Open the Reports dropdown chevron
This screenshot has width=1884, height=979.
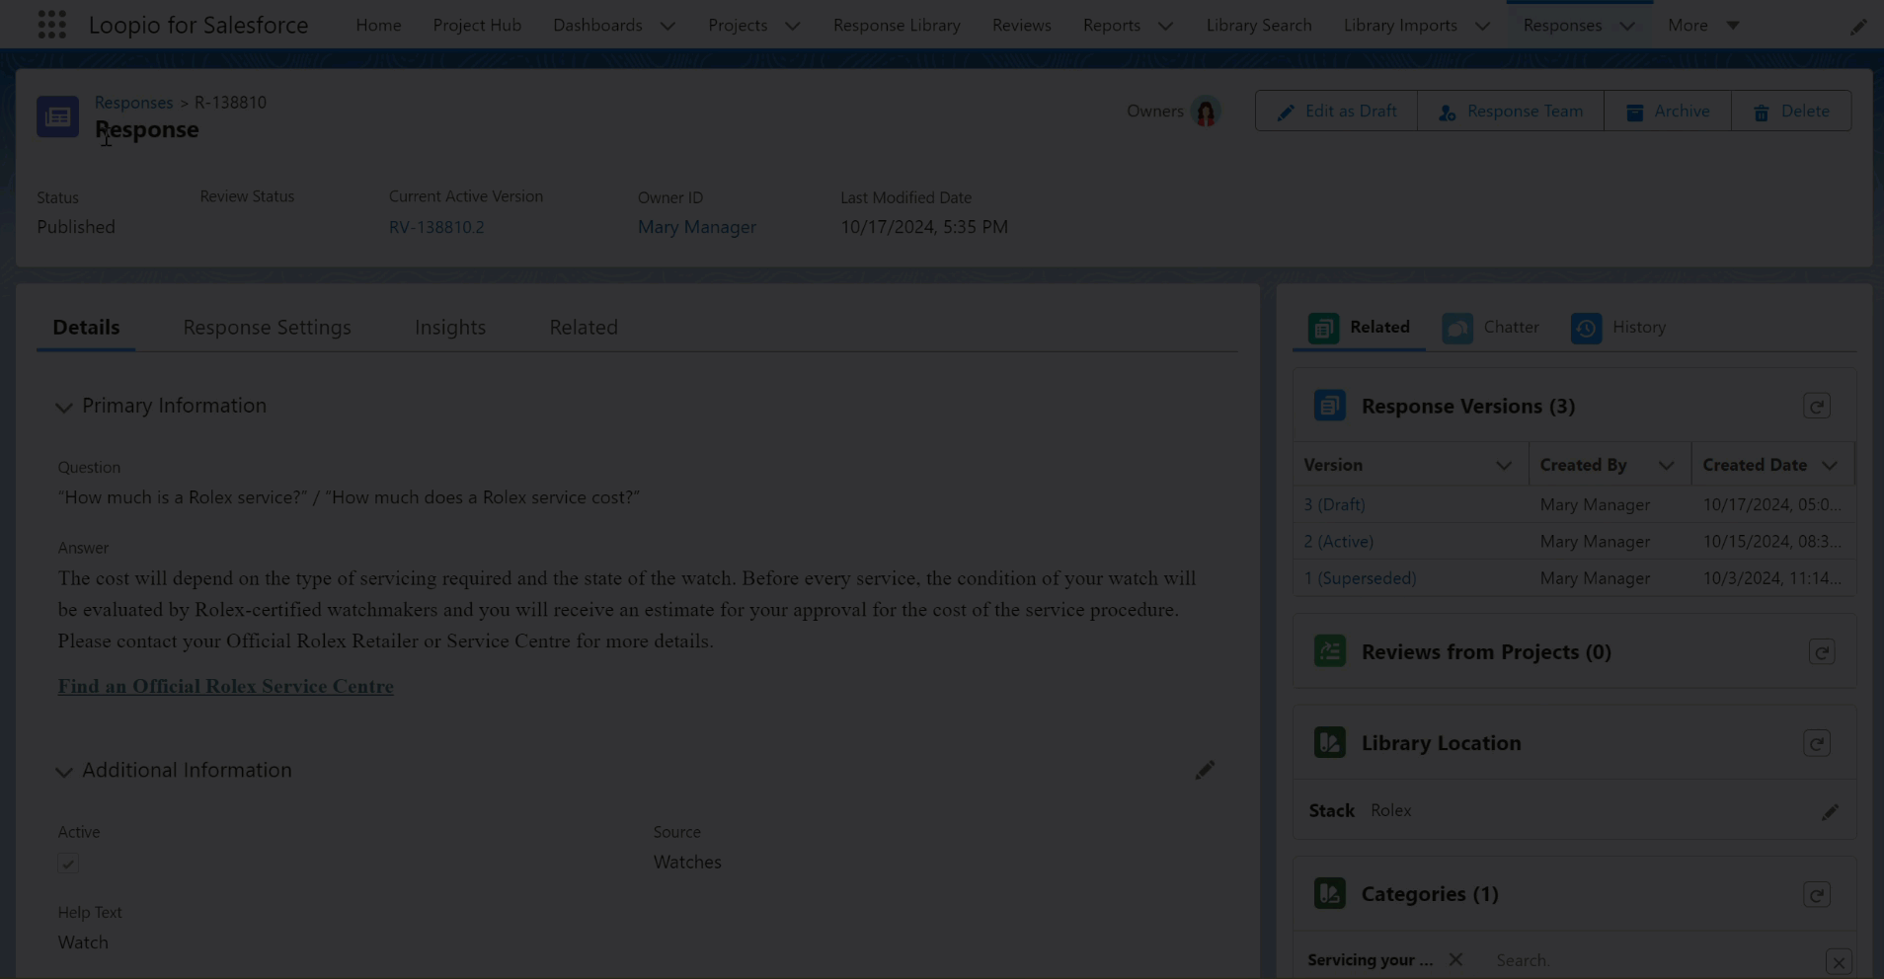[x=1165, y=26]
